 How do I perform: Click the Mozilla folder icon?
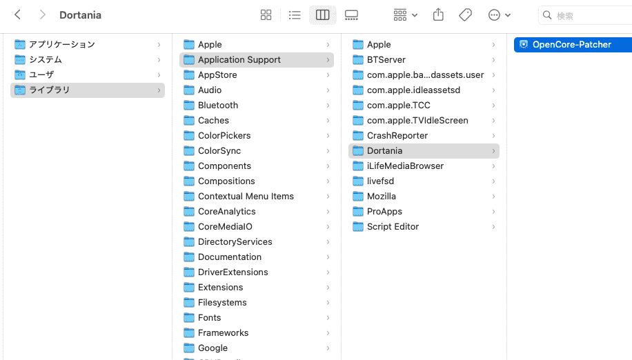(358, 196)
